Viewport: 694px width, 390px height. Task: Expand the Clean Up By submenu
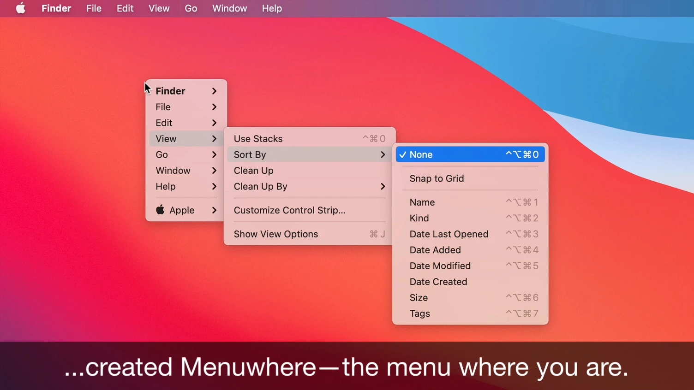tap(383, 187)
